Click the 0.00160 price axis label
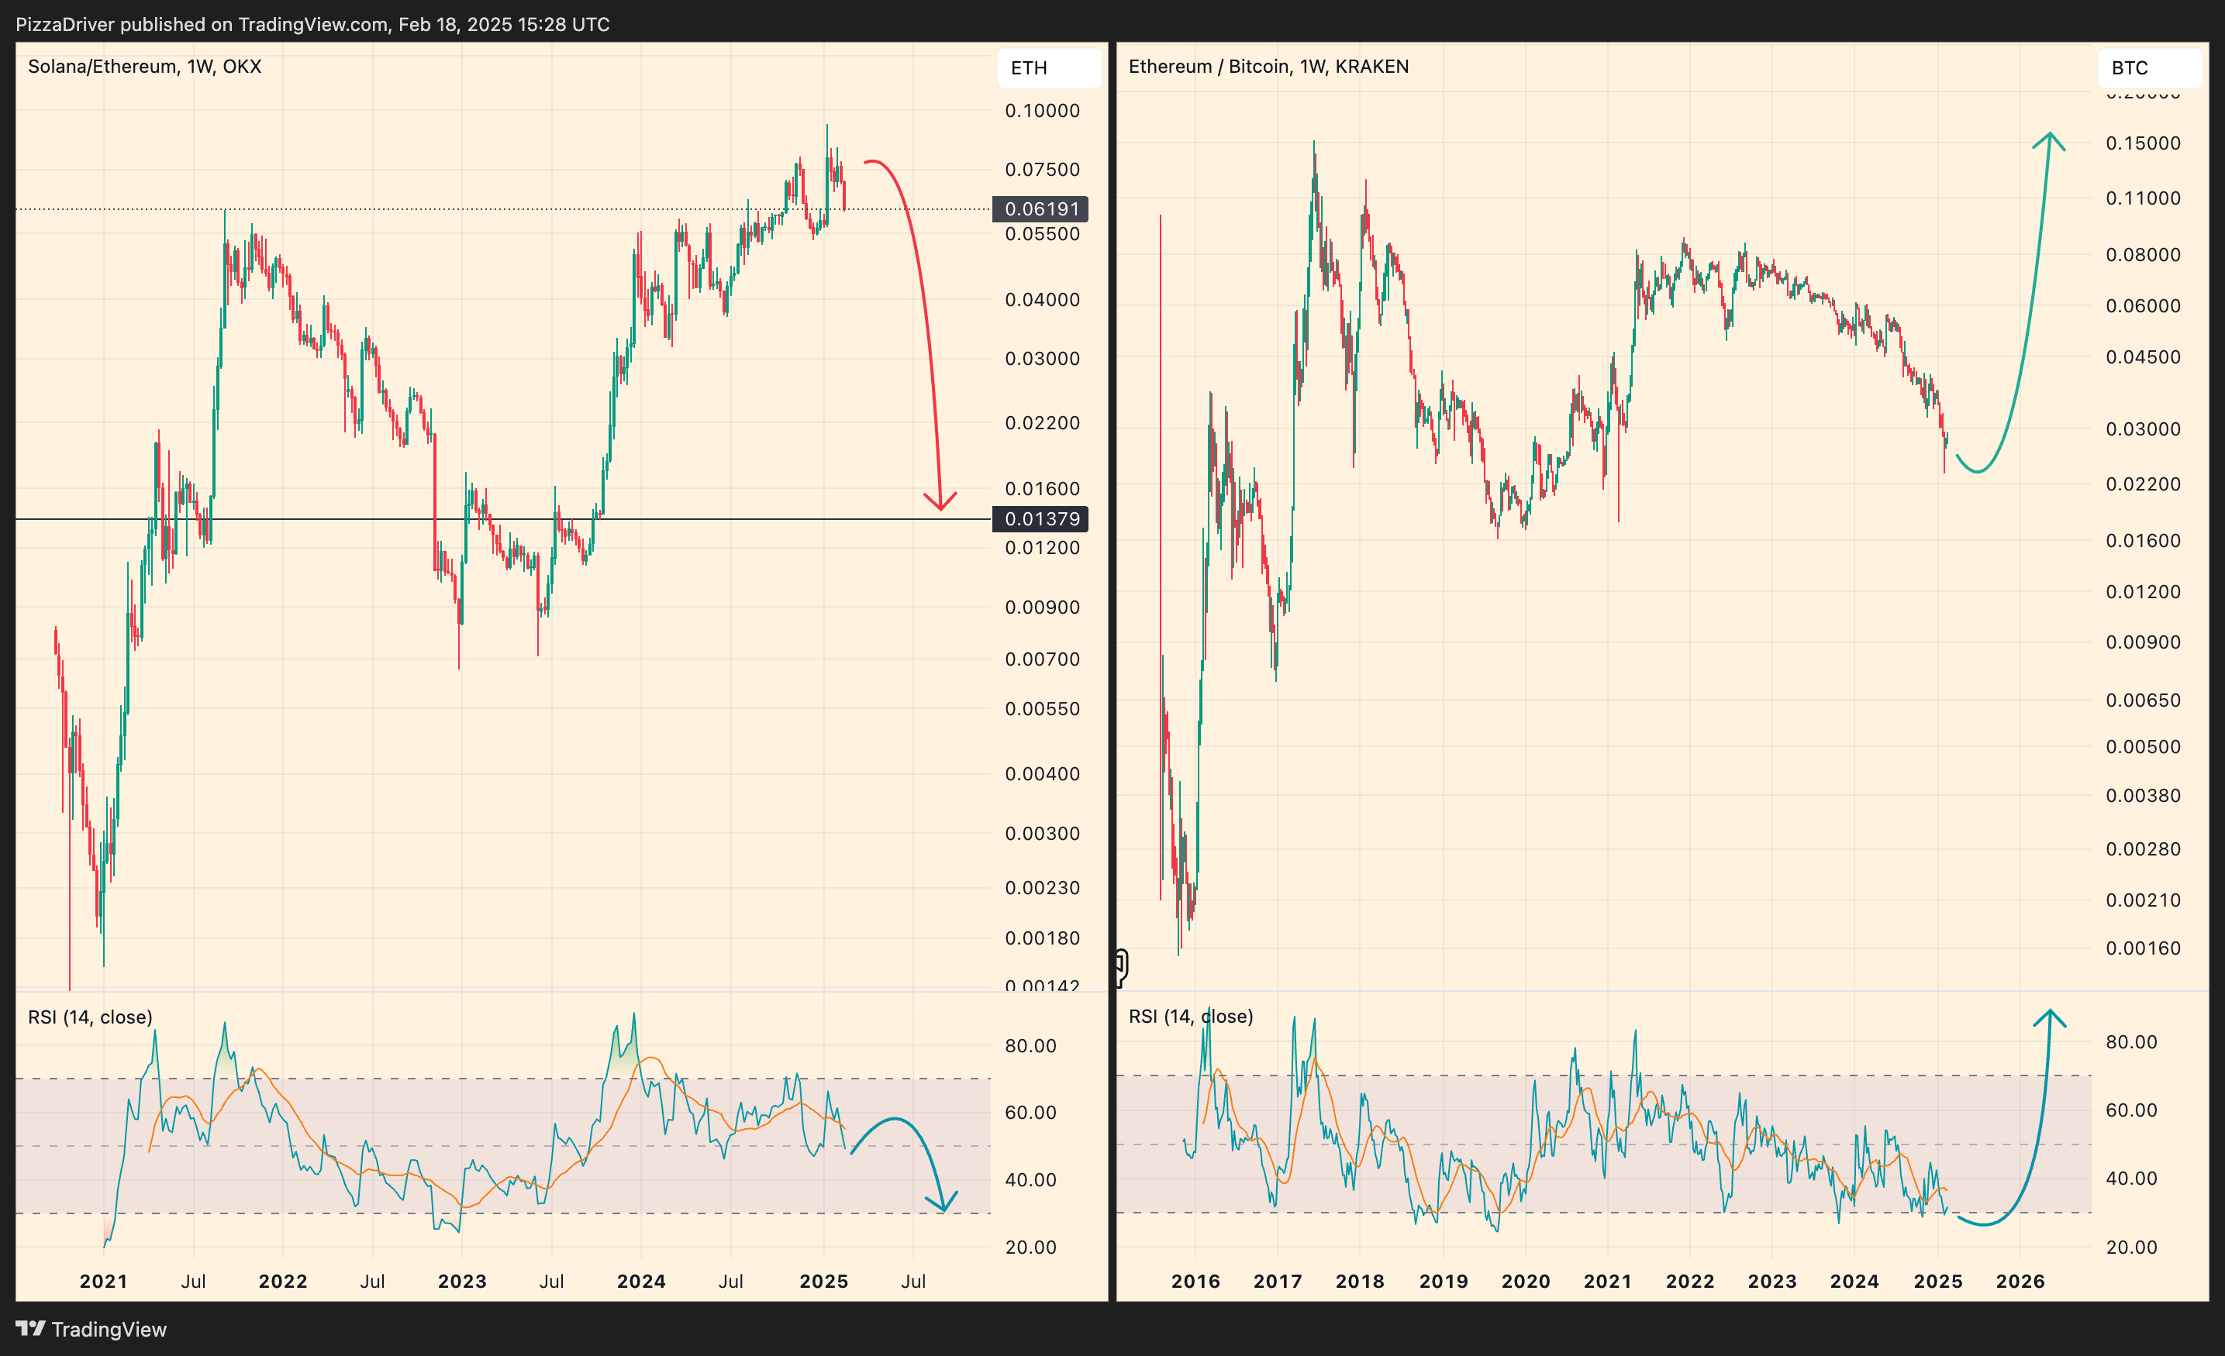The image size is (2225, 1356). (x=2143, y=948)
